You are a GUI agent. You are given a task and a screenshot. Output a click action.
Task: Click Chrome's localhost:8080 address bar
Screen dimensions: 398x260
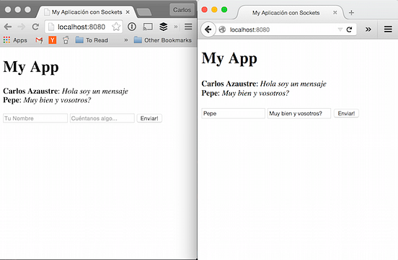(84, 27)
